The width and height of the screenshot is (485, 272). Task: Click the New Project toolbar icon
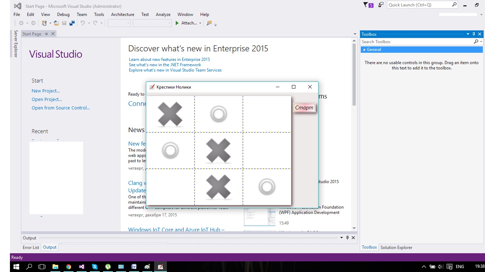click(x=44, y=23)
